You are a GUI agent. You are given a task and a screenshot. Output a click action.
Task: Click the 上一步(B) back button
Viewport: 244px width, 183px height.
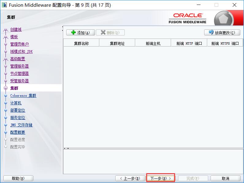(x=130, y=178)
